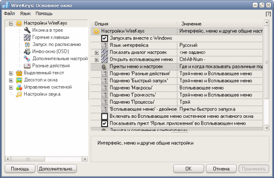The width and height of the screenshot is (274, 178).
Task: Select the clock icon for Запуск по расписанию
Action: tap(27, 44)
